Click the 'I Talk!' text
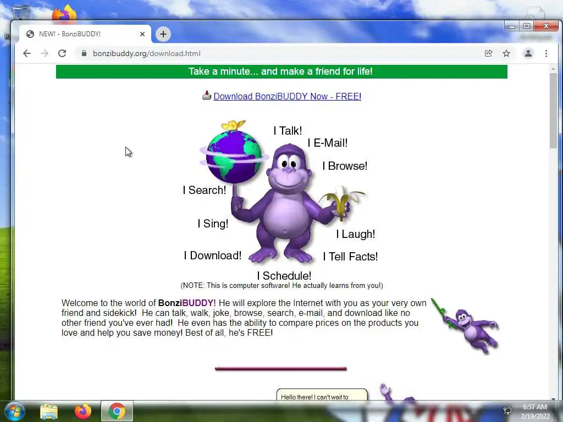This screenshot has width=563, height=422. click(x=288, y=131)
